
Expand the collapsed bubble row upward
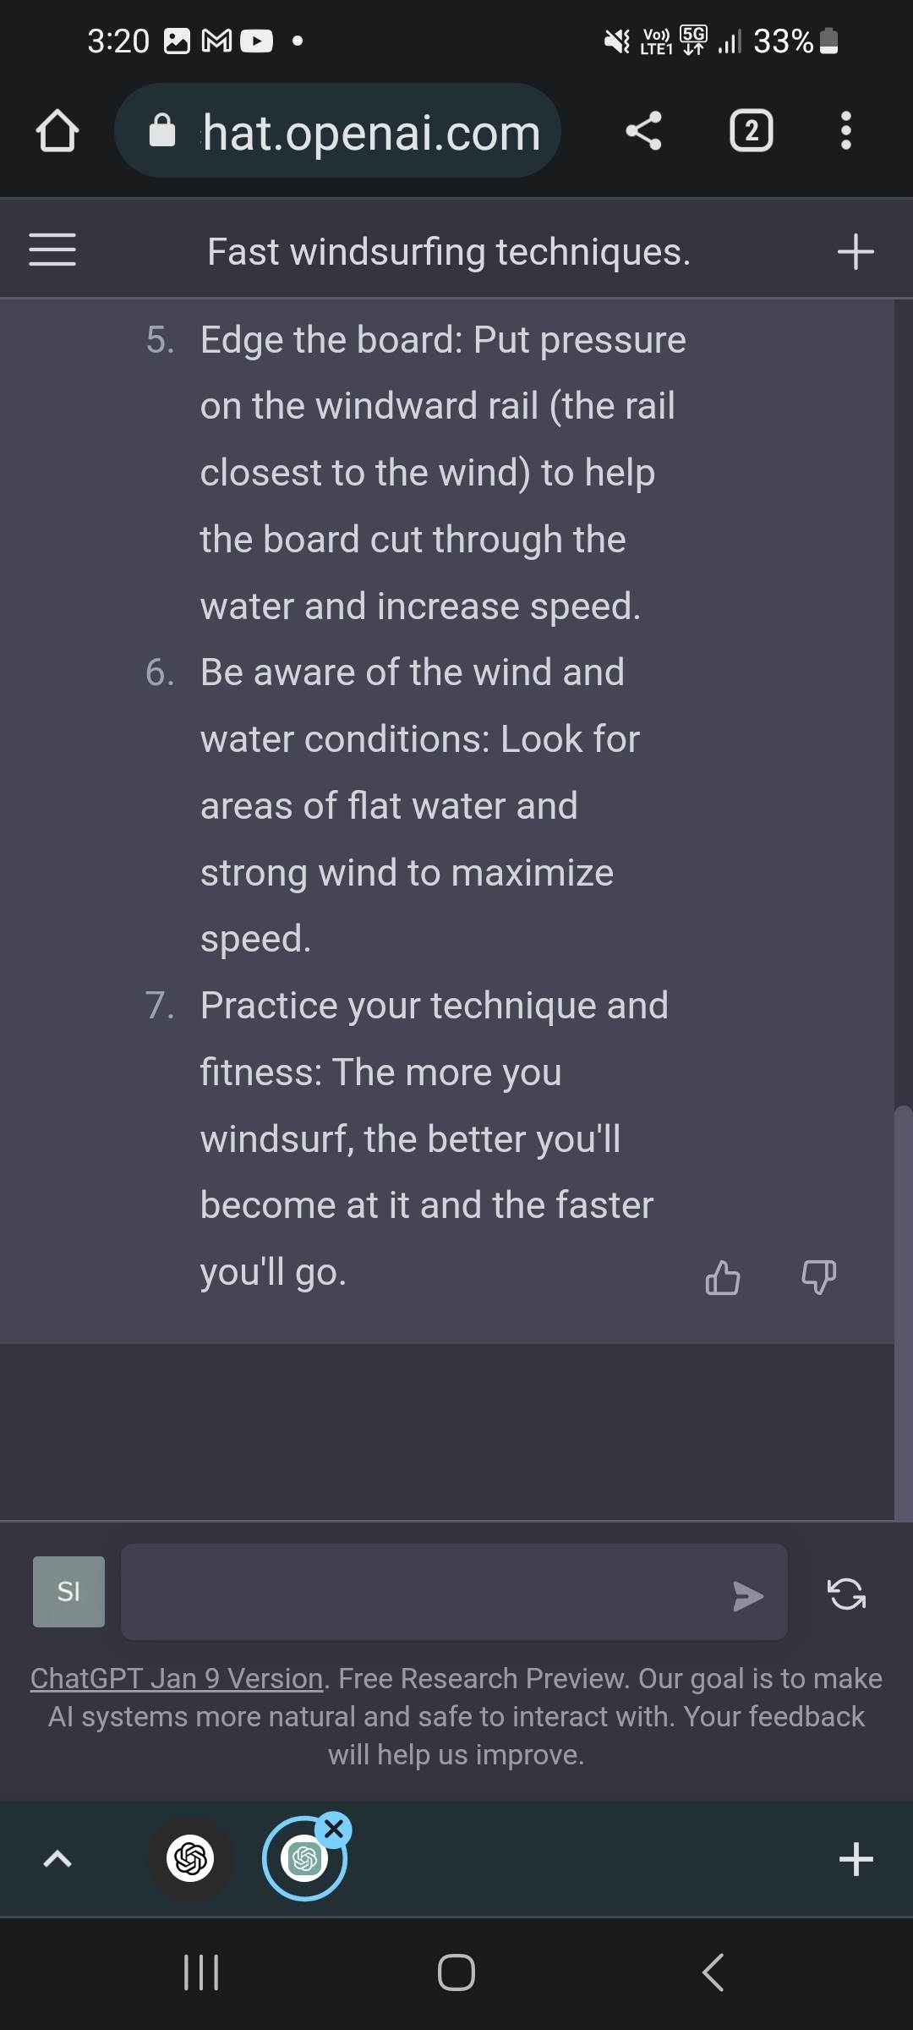pyautogui.click(x=57, y=1859)
